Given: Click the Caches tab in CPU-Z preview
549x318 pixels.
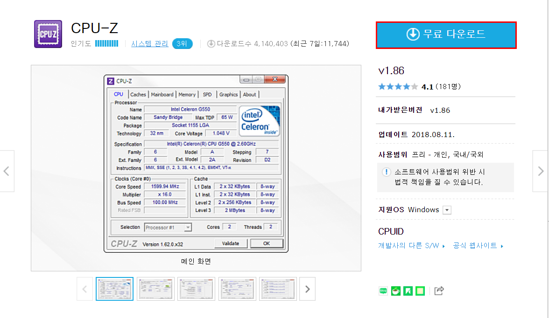Looking at the screenshot, I should tap(138, 95).
